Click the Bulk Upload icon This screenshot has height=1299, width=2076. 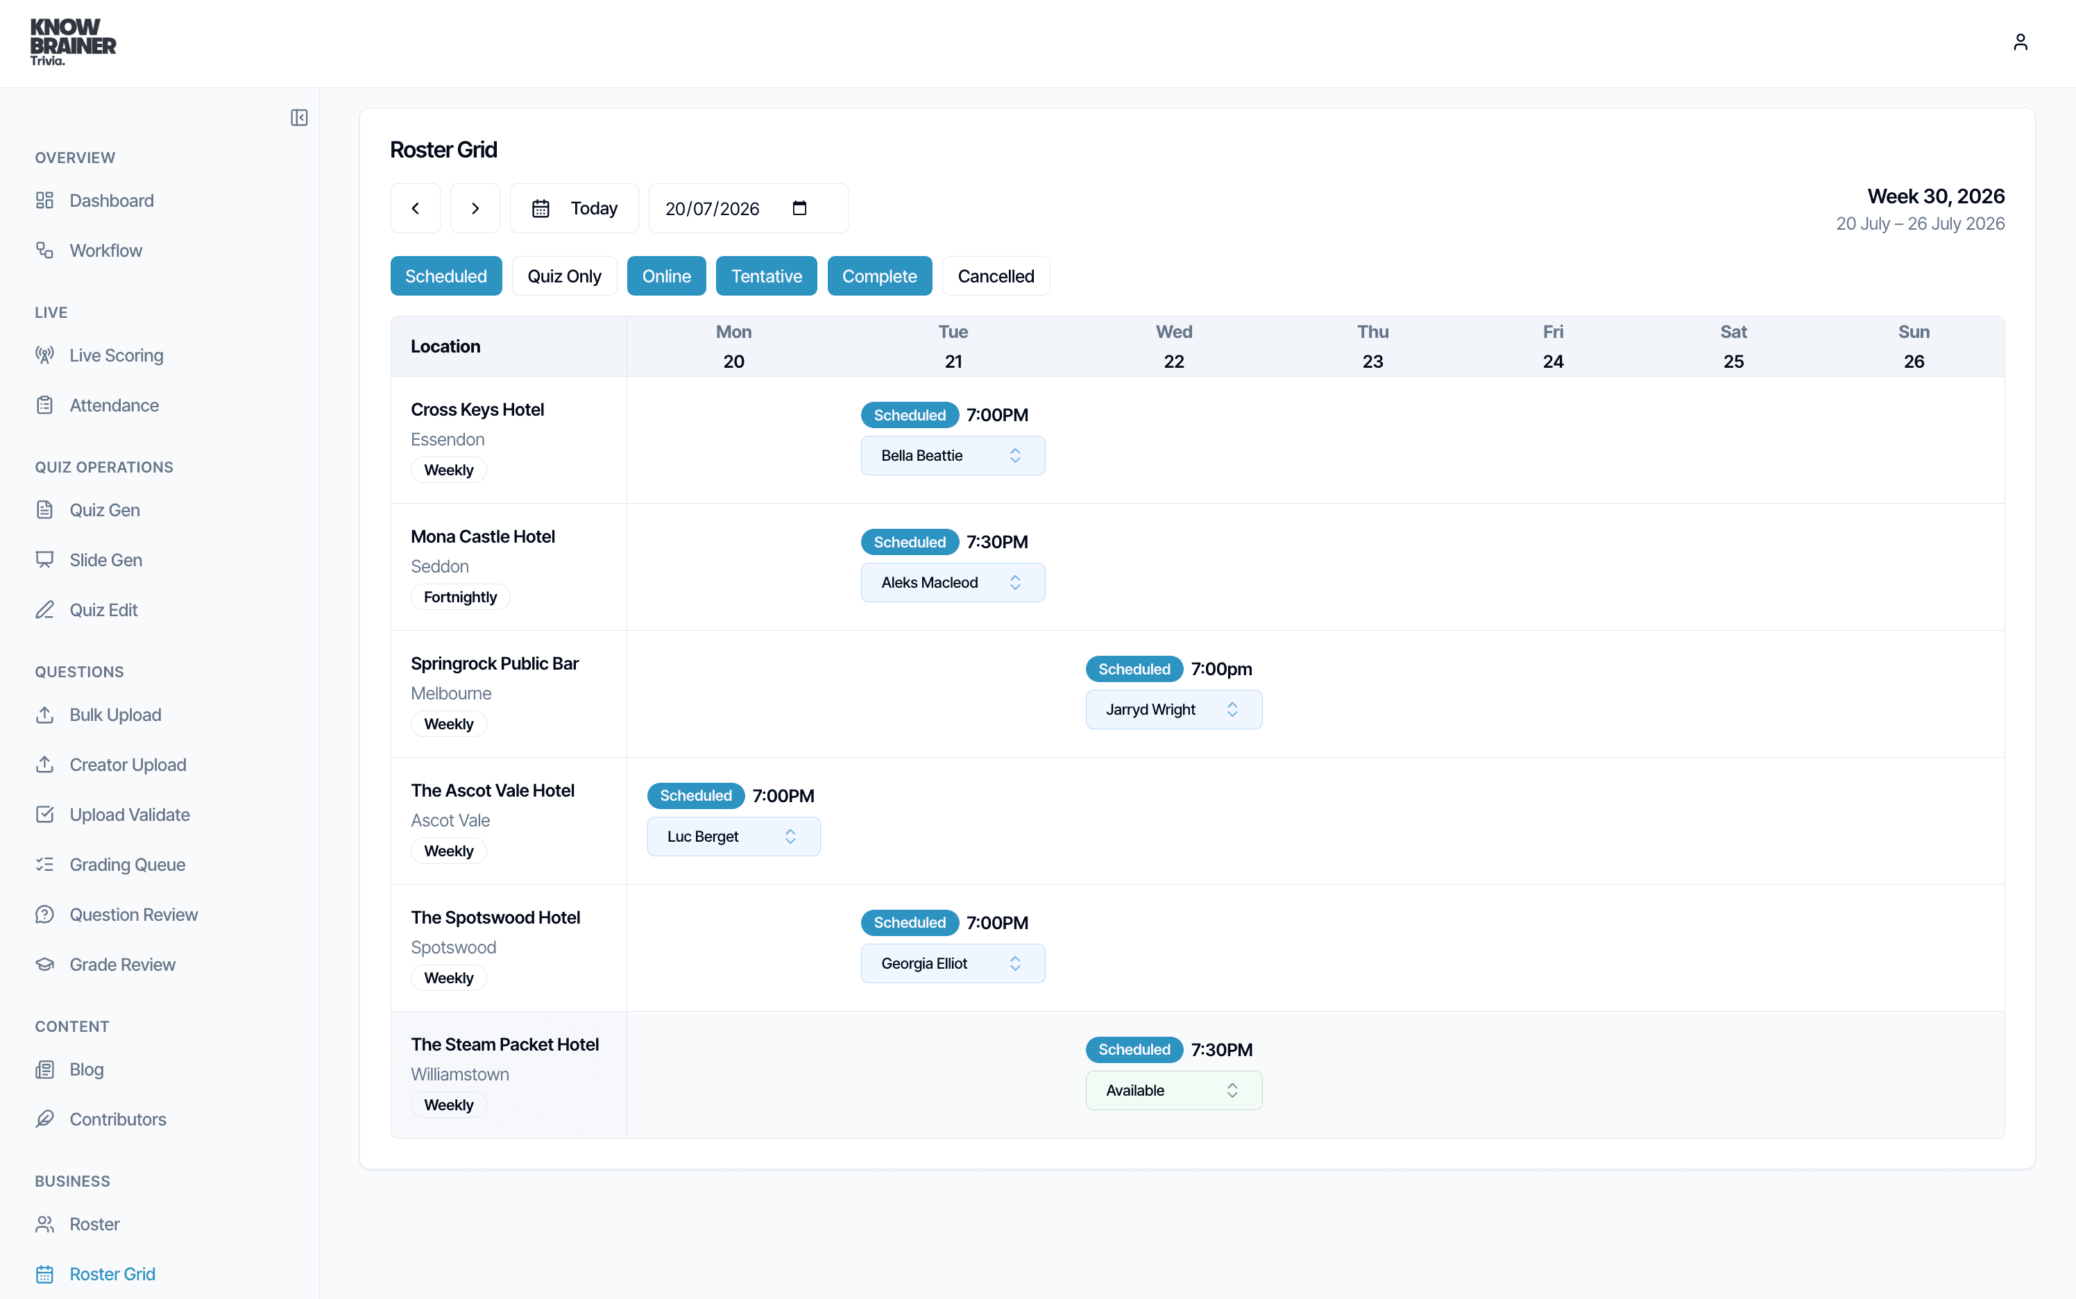tap(44, 714)
